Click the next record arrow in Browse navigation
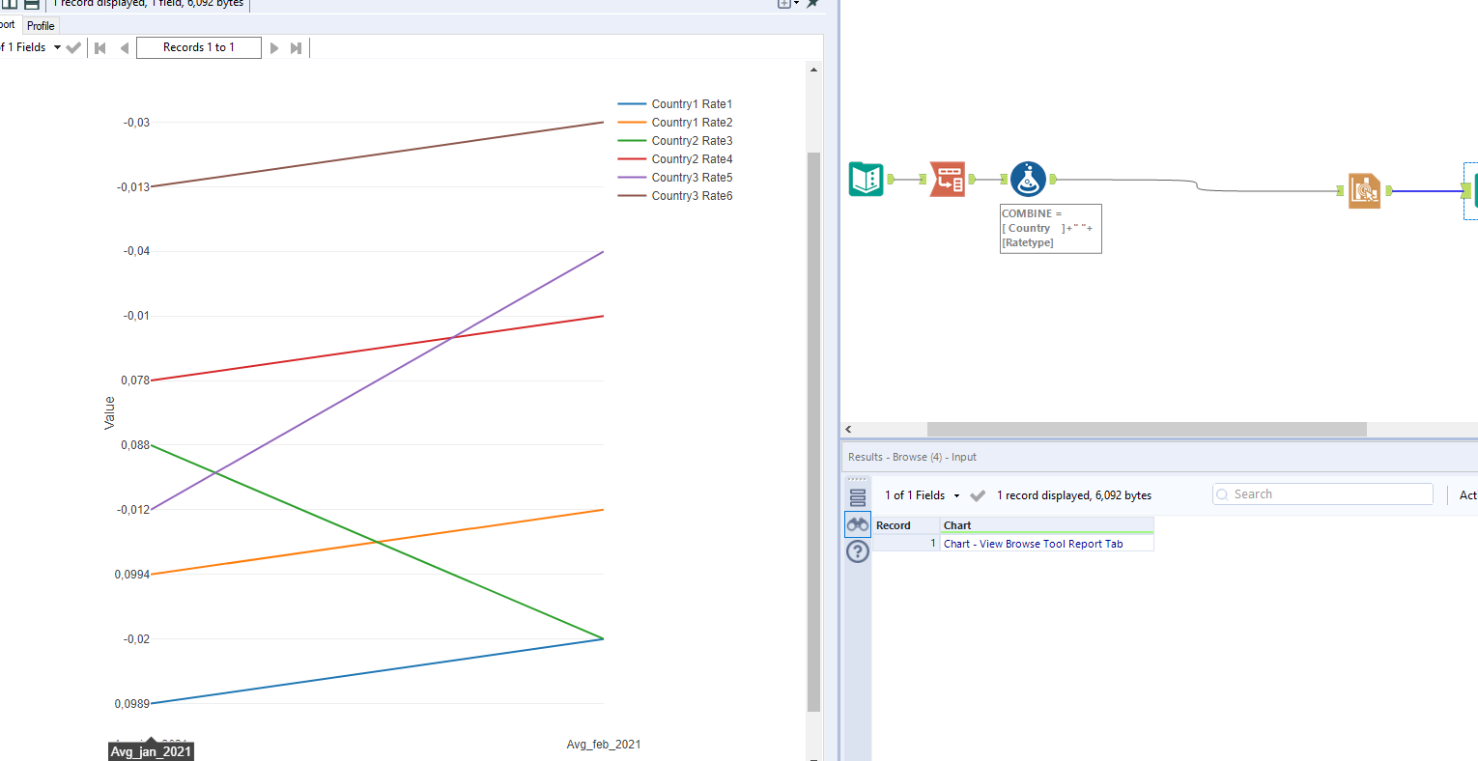Image resolution: width=1478 pixels, height=761 pixels. click(275, 46)
